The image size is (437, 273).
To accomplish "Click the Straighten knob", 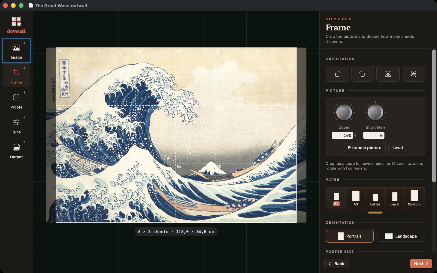I will pos(375,112).
